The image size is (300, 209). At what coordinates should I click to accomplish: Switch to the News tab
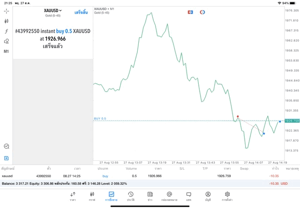tap(150, 196)
